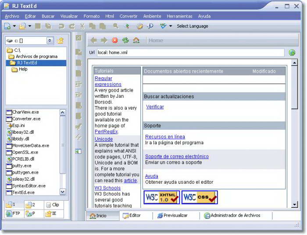Click the Home house icon
This screenshot has width=307, height=235.
coord(136,40)
